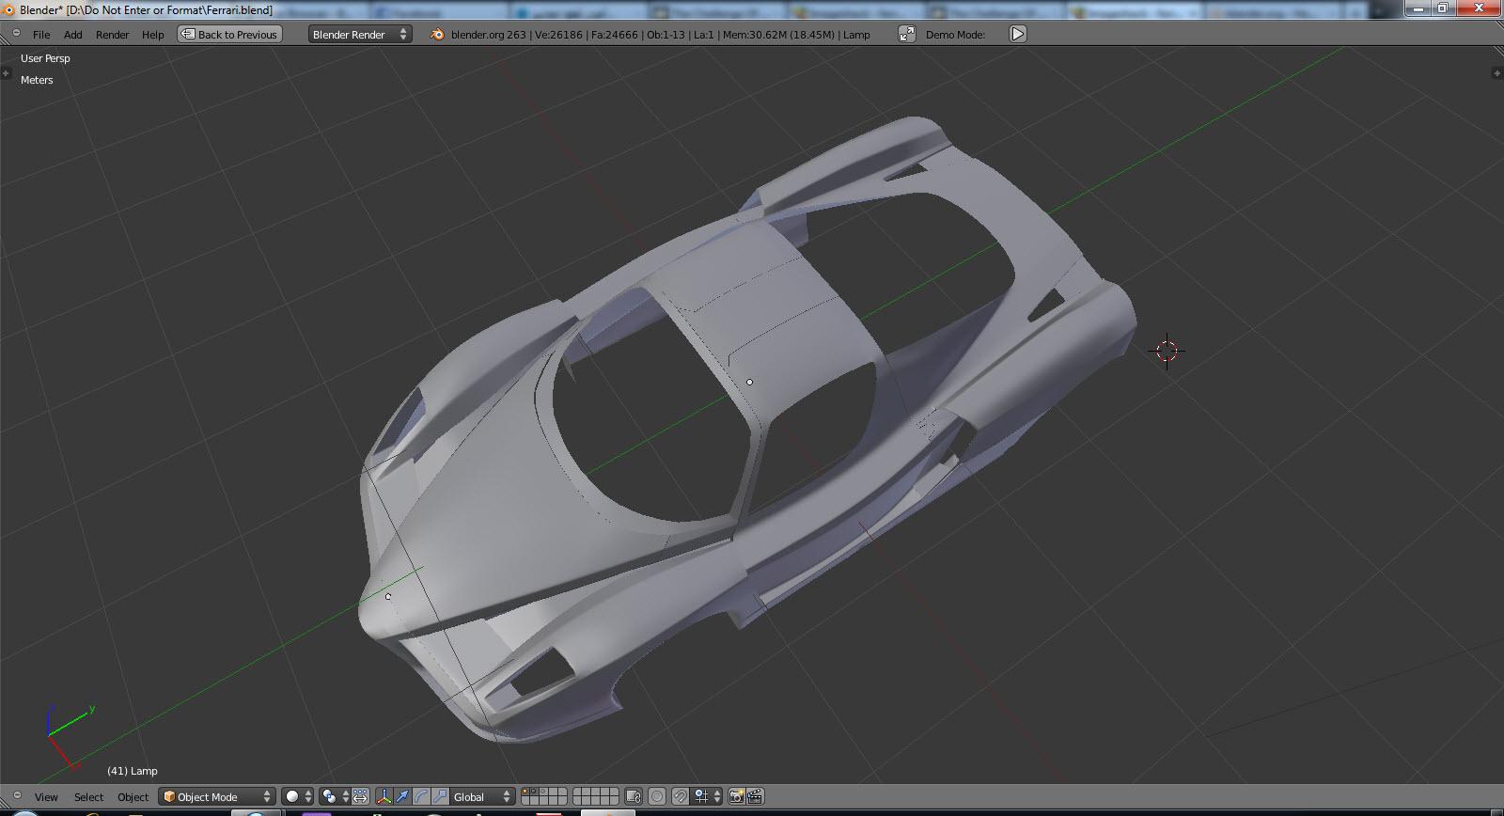Open the snap element type selector

tap(708, 796)
